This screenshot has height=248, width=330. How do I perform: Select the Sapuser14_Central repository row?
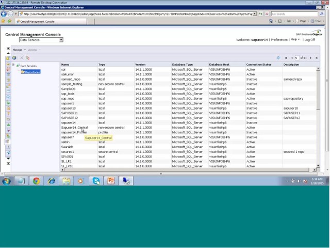pyautogui.click(x=188, y=128)
